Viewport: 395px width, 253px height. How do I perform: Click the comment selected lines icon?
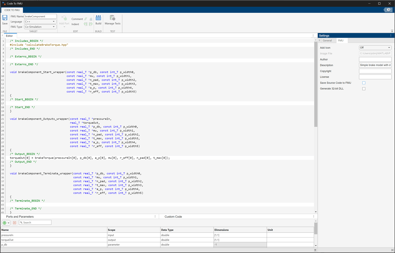point(86,19)
